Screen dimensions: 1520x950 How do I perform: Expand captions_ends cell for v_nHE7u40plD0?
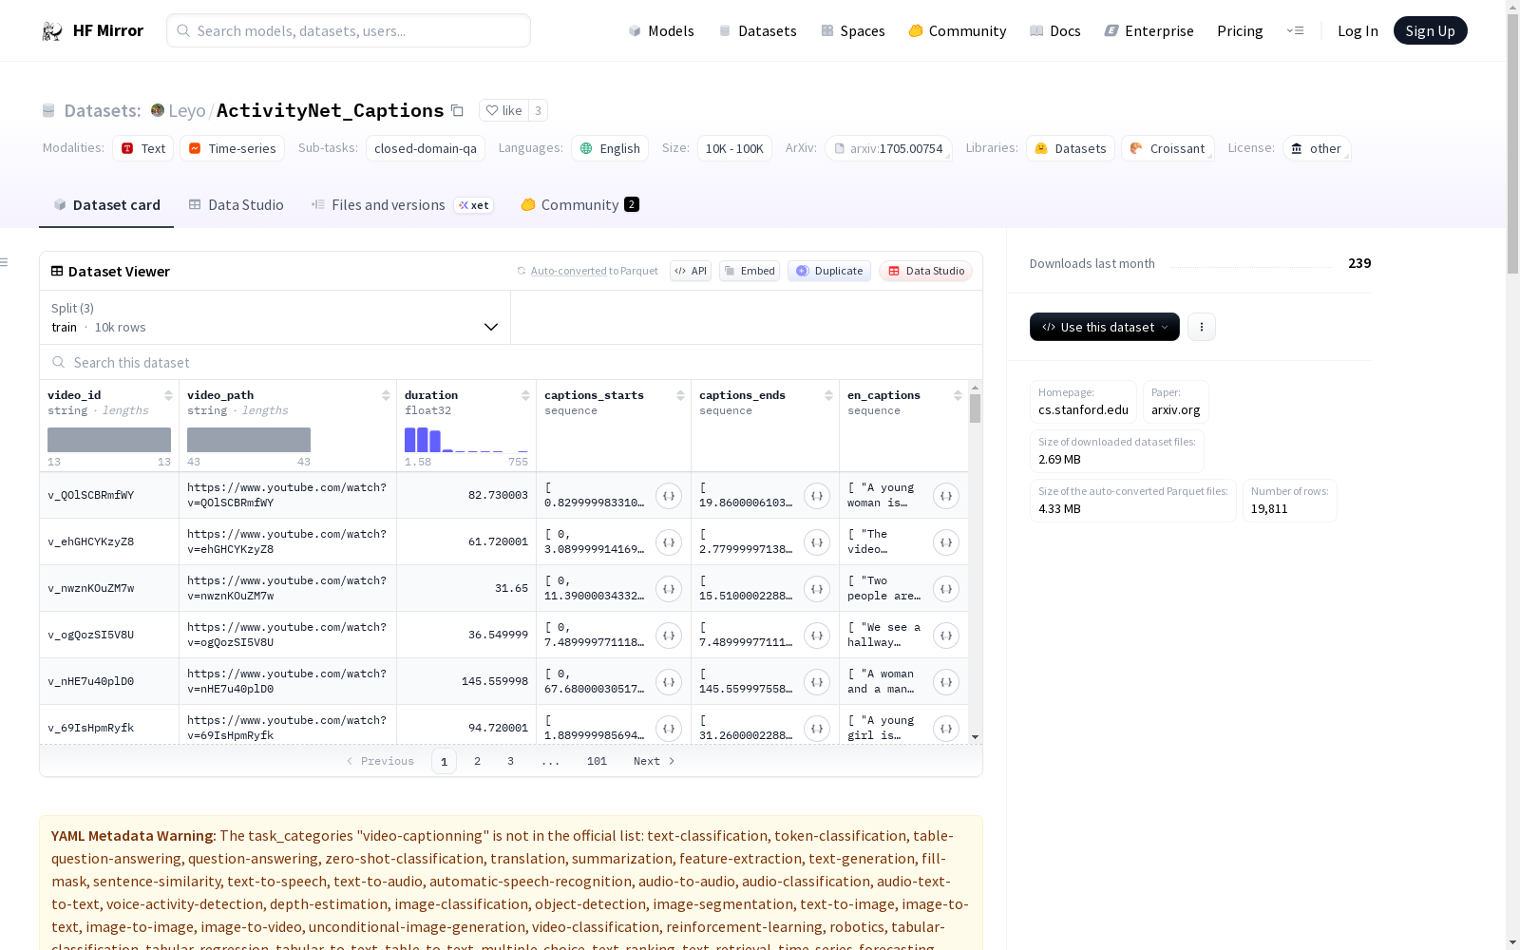817,682
